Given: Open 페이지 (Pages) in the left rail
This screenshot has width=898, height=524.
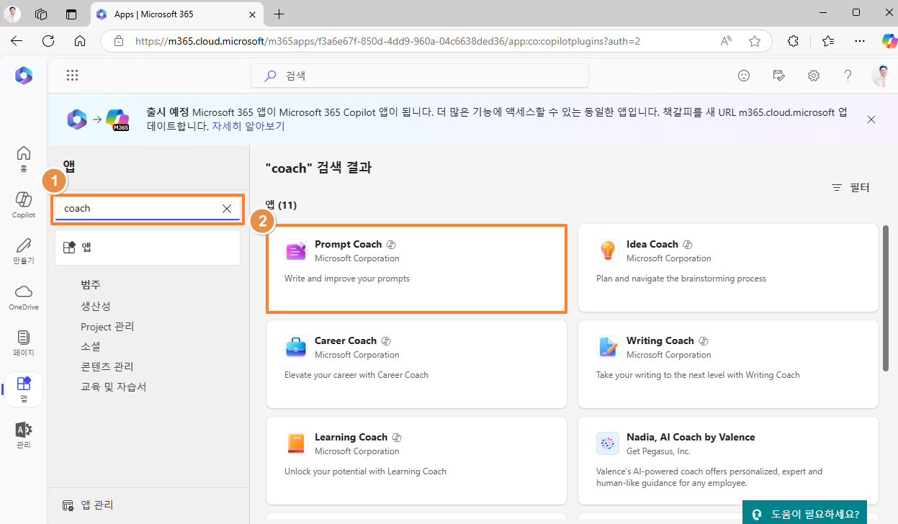Looking at the screenshot, I should (24, 343).
